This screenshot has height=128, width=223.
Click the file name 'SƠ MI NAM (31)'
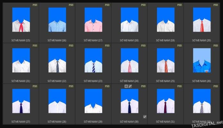point(165,122)
